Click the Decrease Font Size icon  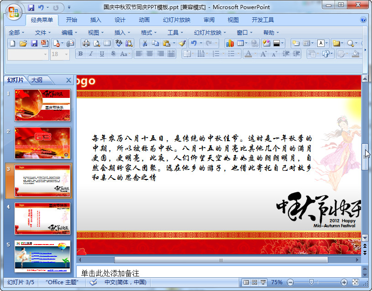coord(274,54)
